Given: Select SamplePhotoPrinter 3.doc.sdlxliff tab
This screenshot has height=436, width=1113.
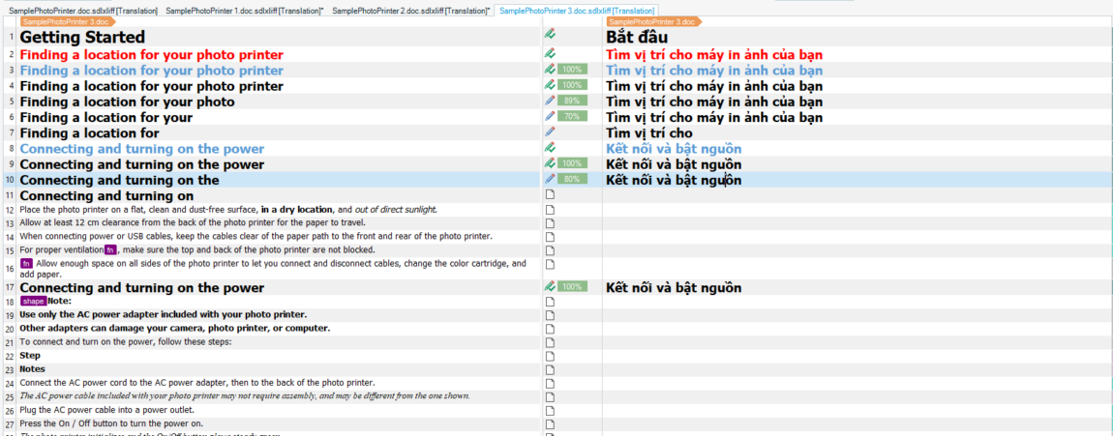Looking at the screenshot, I should coord(577,12).
